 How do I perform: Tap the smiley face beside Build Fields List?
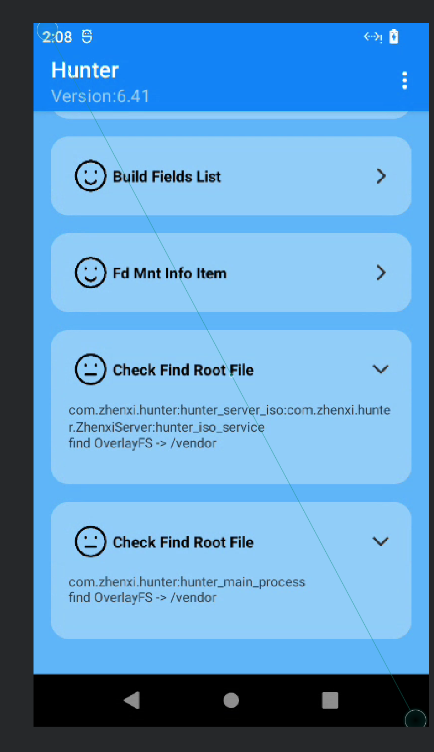coord(90,176)
